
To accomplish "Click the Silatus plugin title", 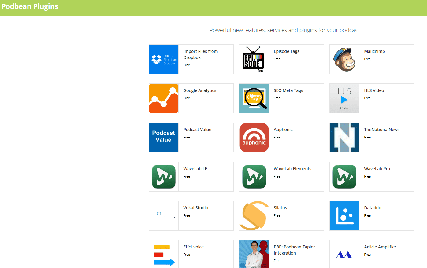I will click(280, 208).
